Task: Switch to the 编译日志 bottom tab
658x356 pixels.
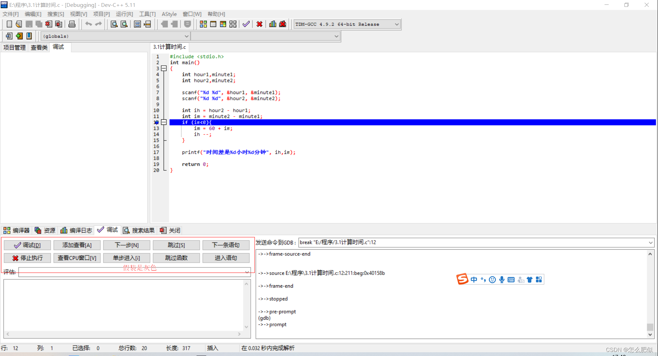Action: [x=76, y=230]
